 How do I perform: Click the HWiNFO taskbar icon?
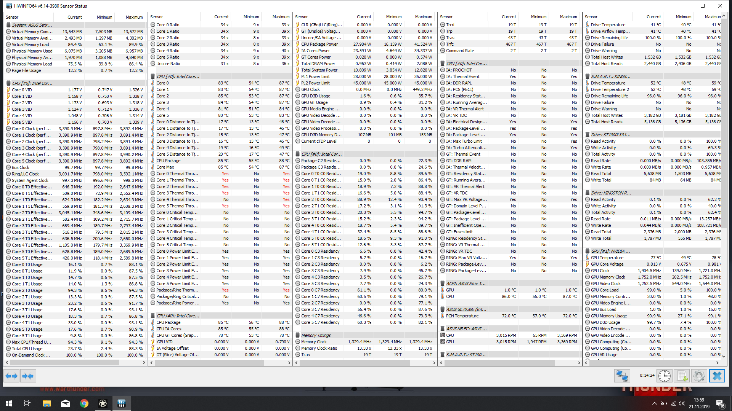(122, 403)
